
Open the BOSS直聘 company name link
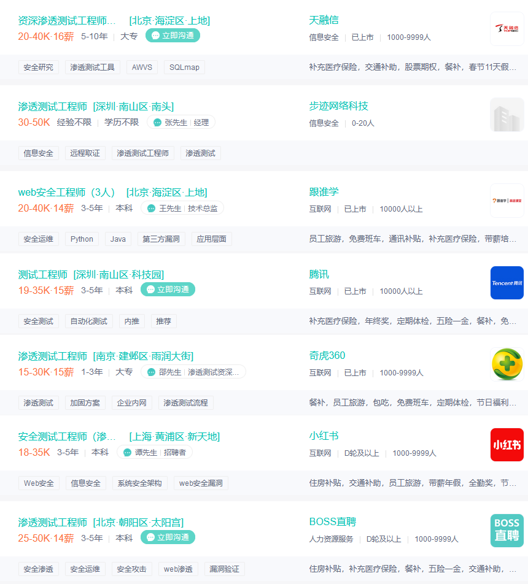click(333, 521)
